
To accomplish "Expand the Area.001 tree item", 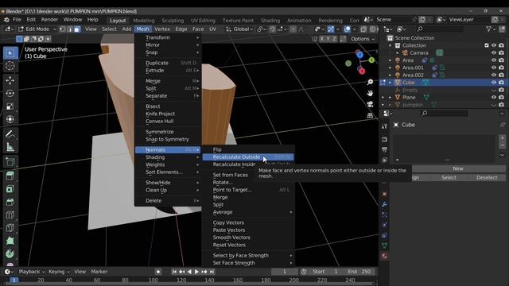I will [x=390, y=68].
